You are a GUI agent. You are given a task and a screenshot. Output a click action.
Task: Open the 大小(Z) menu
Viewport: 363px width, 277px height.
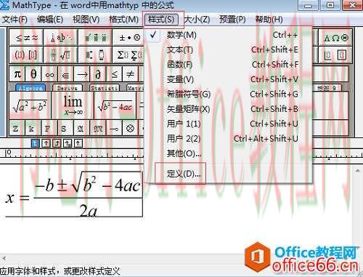click(197, 20)
